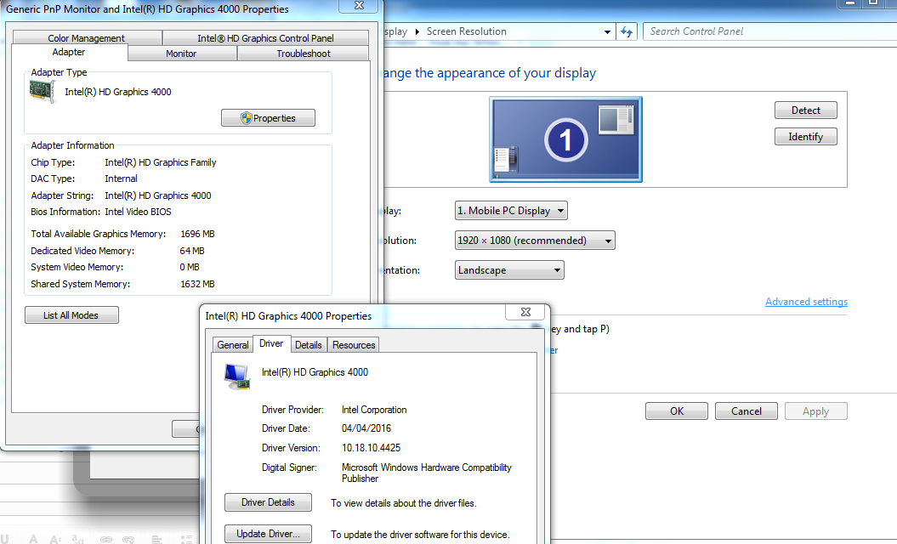The image size is (897, 544).
Task: Switch to the General tab in driver properties
Action: tap(232, 345)
